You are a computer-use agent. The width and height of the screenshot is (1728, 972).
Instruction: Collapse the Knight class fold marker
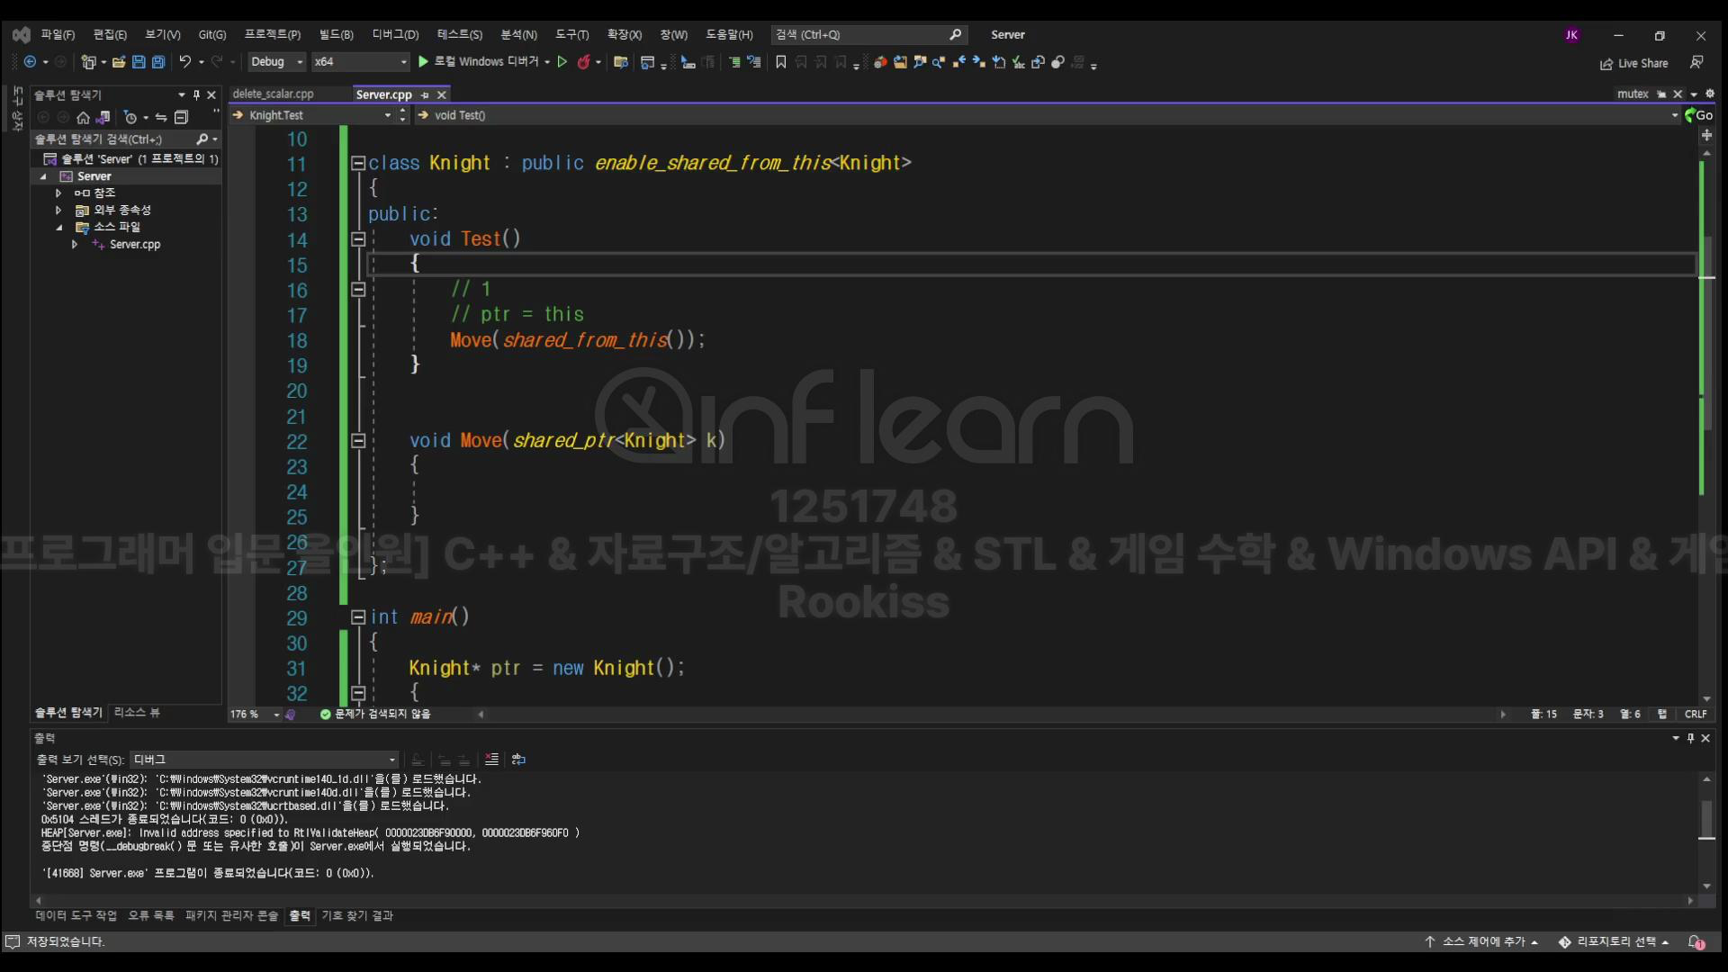coord(357,163)
